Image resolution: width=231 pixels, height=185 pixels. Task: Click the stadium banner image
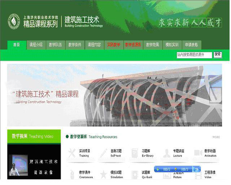tap(115, 95)
